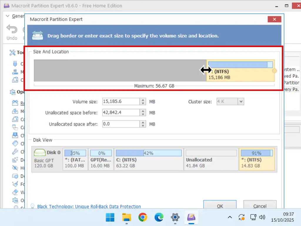Click the Unallocated space before stepper arrows
This screenshot has height=226, width=301.
[x=143, y=113]
